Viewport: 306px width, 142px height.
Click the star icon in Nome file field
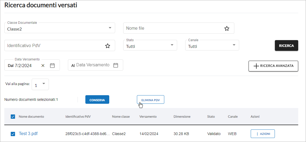click(x=227, y=29)
